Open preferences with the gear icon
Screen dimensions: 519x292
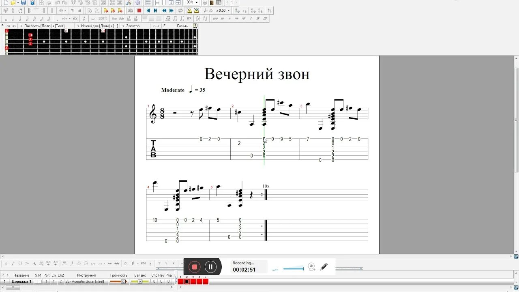pos(137,2)
